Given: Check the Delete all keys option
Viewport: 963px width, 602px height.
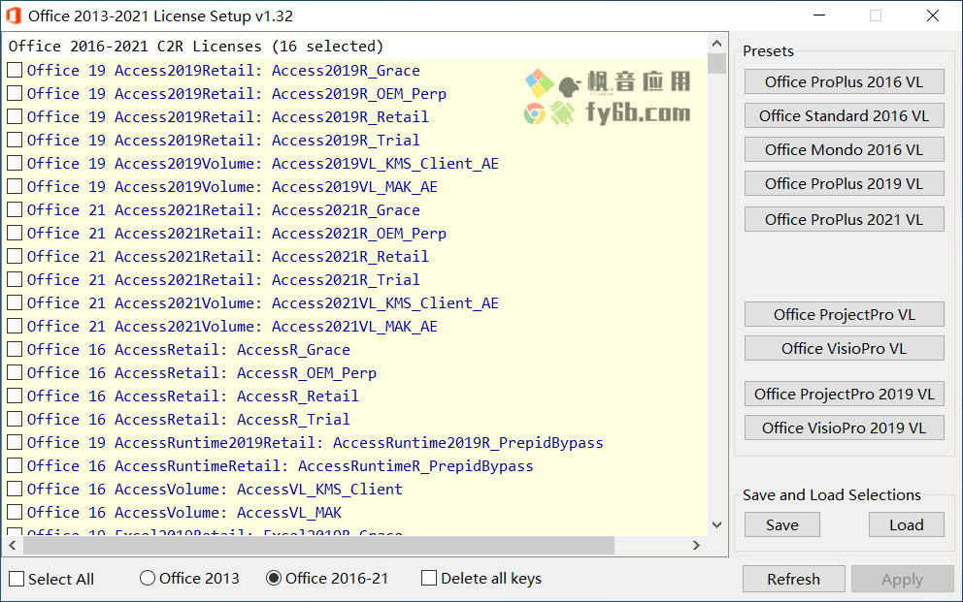Looking at the screenshot, I should tap(429, 578).
